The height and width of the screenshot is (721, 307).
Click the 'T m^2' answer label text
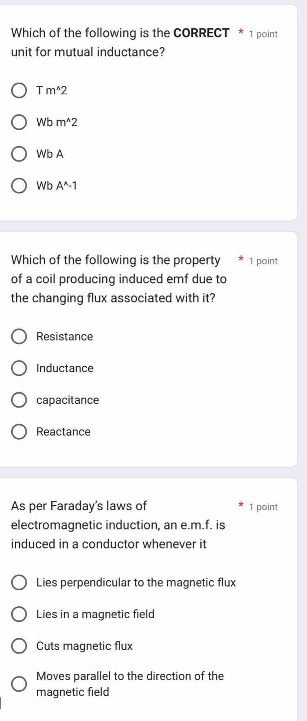(x=52, y=90)
